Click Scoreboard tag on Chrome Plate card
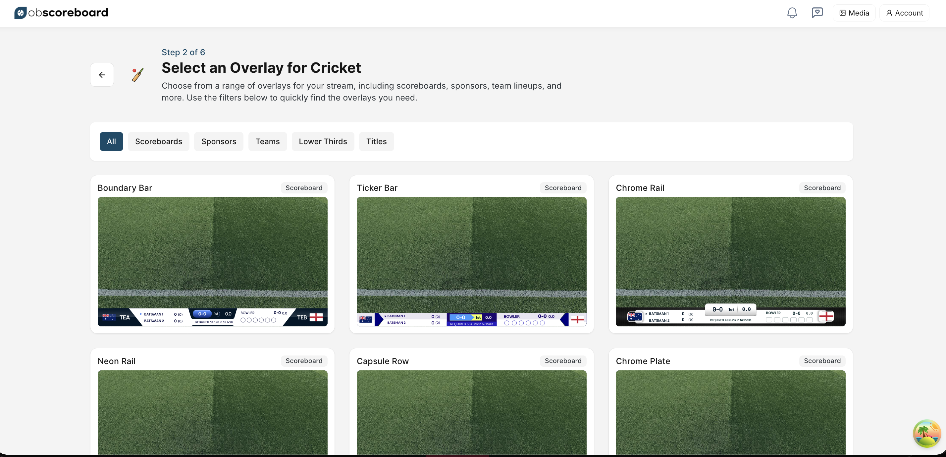This screenshot has width=946, height=457. click(822, 361)
